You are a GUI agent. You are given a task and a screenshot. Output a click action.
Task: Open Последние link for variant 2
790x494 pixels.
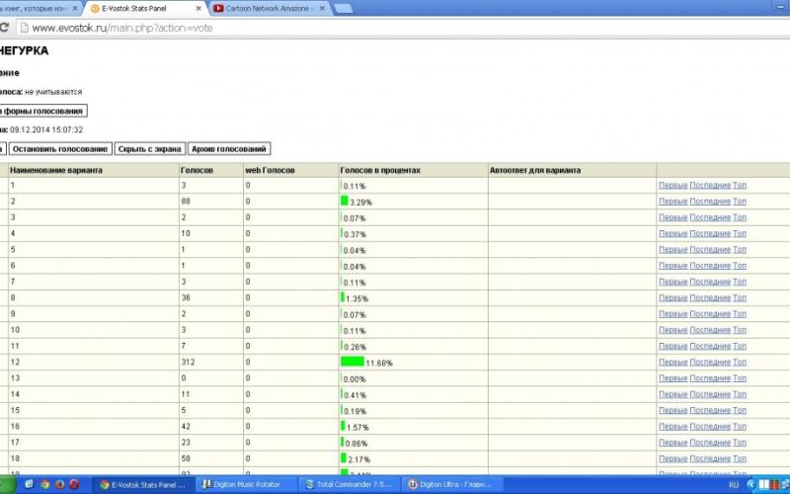[x=710, y=202]
